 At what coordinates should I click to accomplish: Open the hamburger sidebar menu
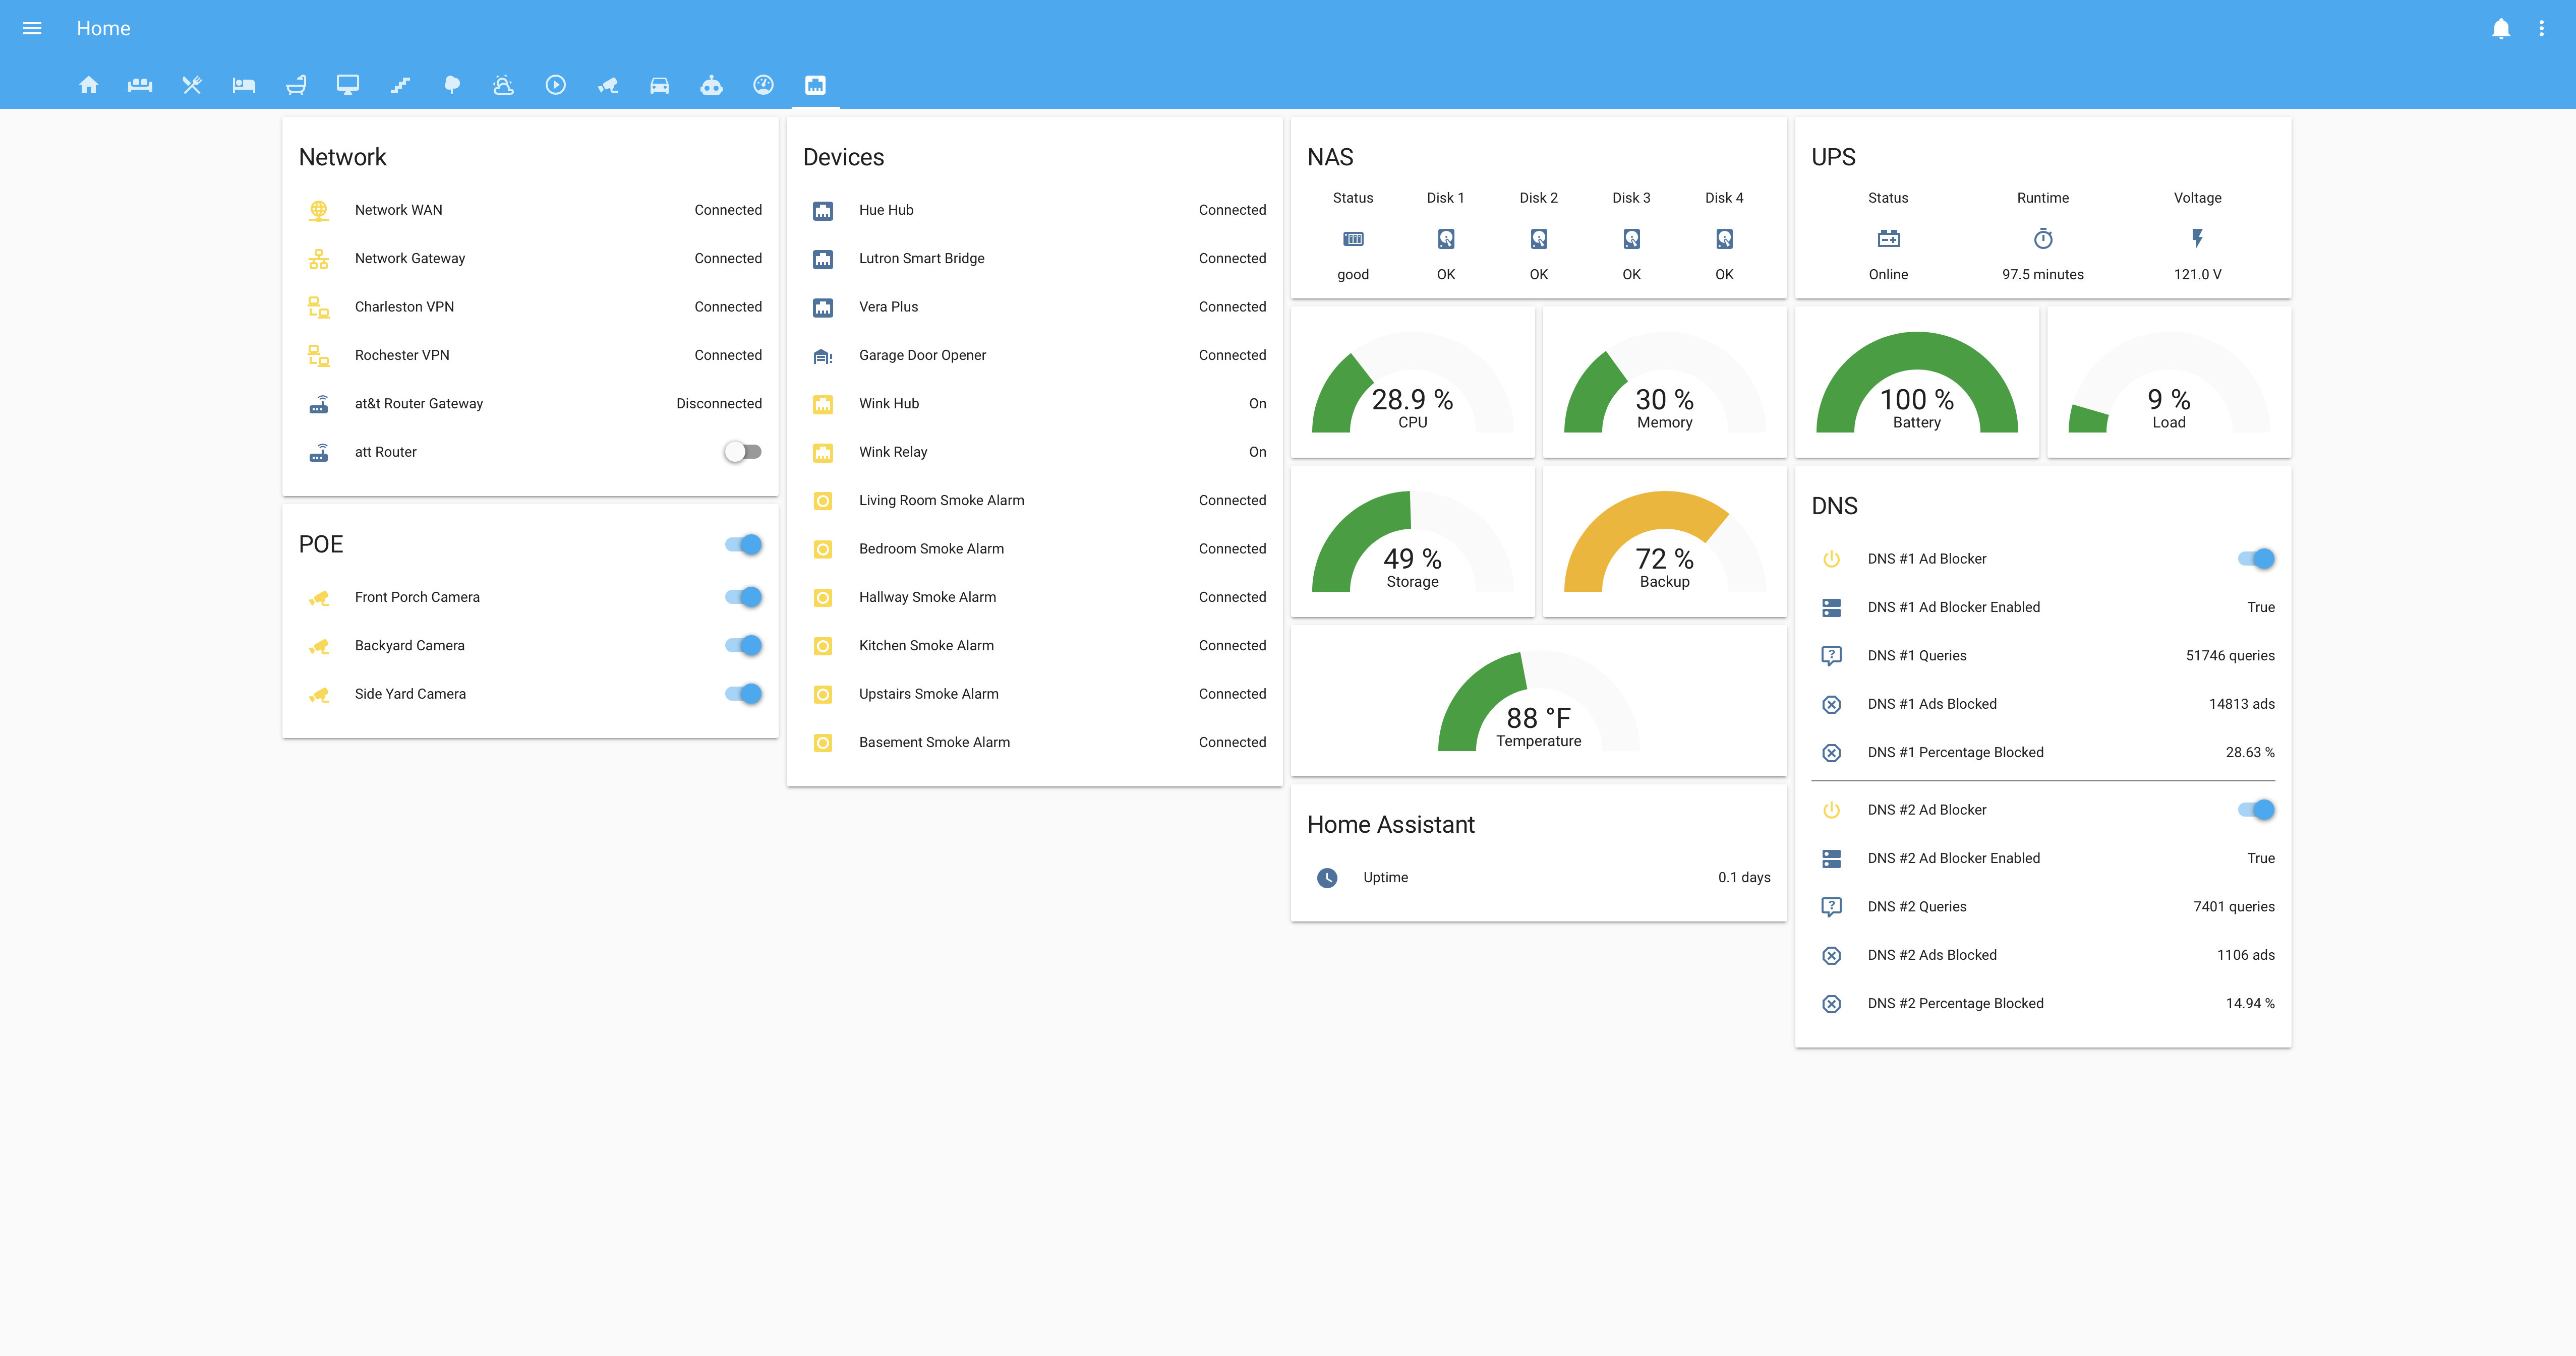(32, 28)
